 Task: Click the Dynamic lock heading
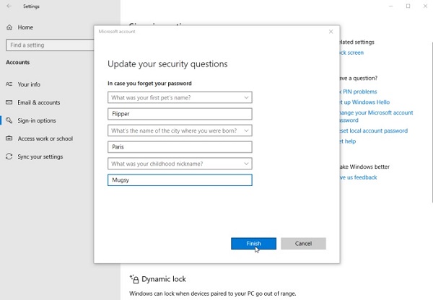164,279
